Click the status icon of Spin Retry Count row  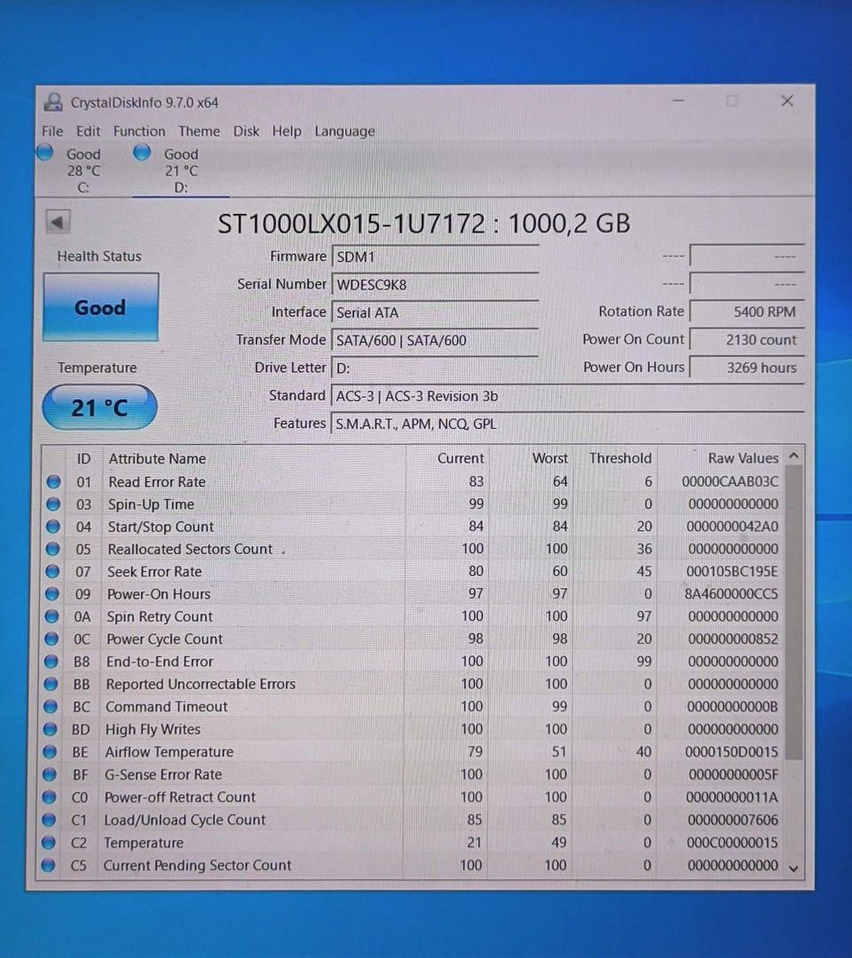(x=51, y=616)
